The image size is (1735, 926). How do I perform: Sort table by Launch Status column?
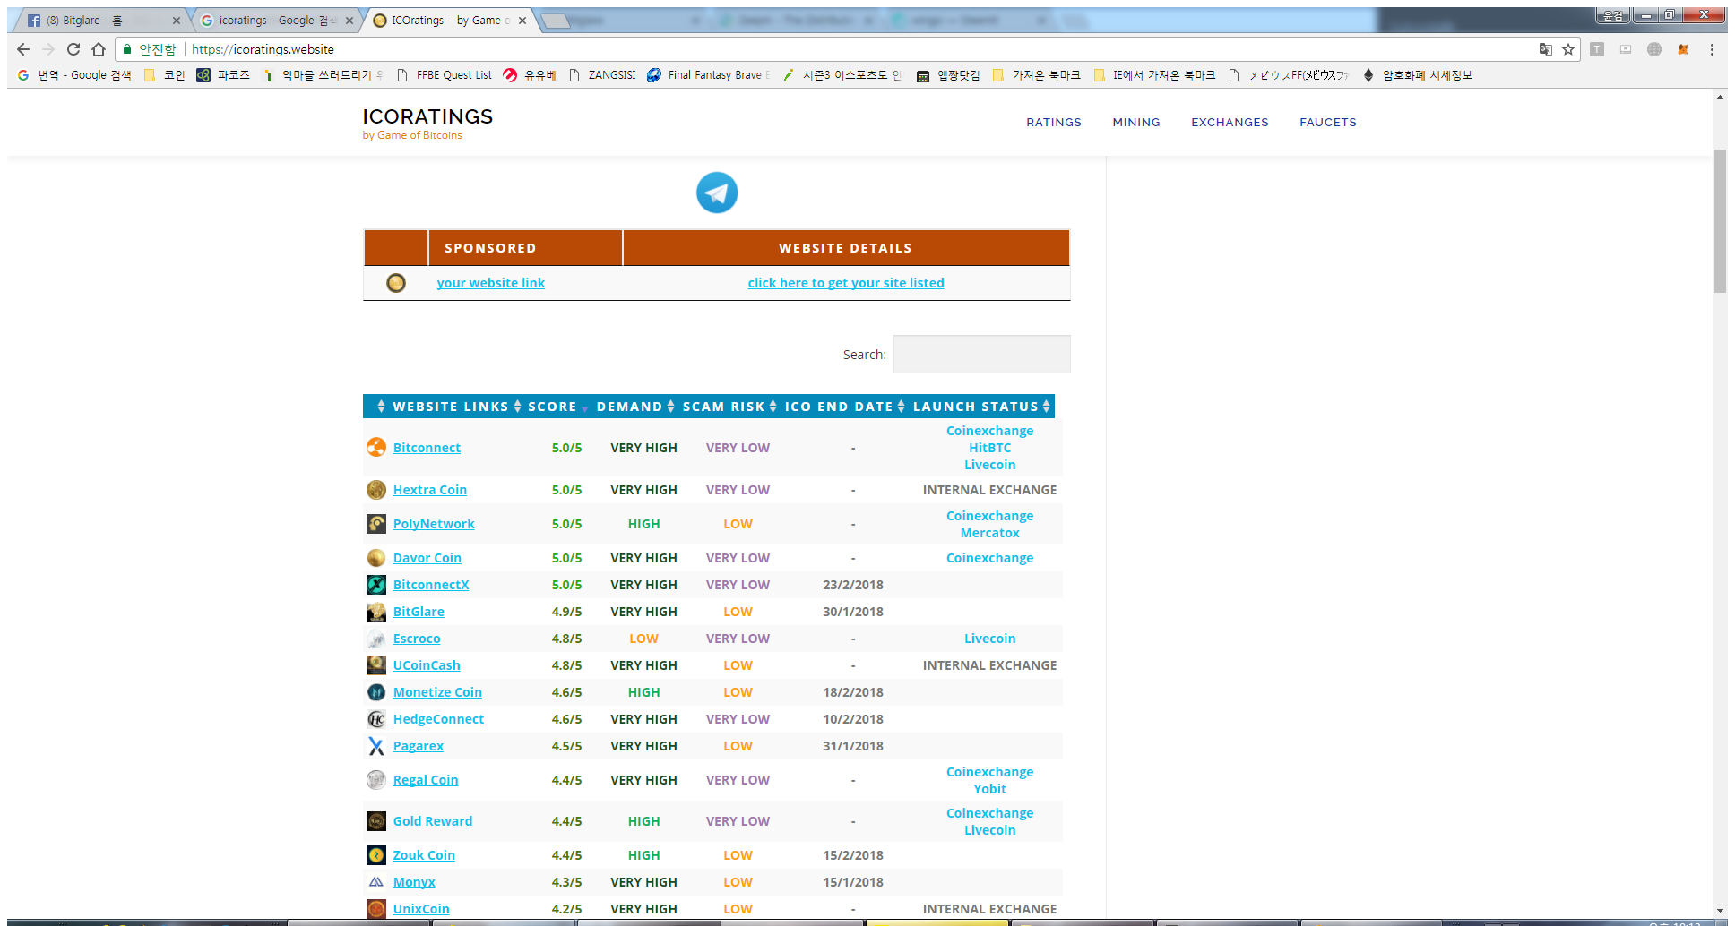[980, 407]
